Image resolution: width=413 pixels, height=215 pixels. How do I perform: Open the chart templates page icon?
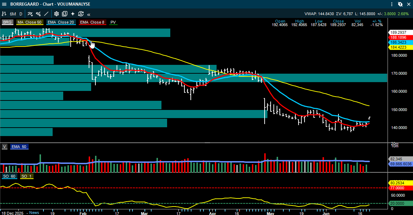pyautogui.click(x=65, y=14)
